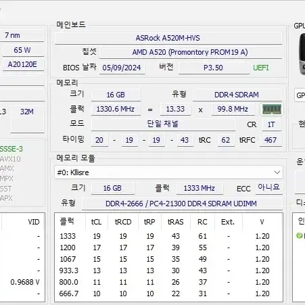Click the green checkmark status icon
Viewport: 305px width, 305px height.
(299, 236)
